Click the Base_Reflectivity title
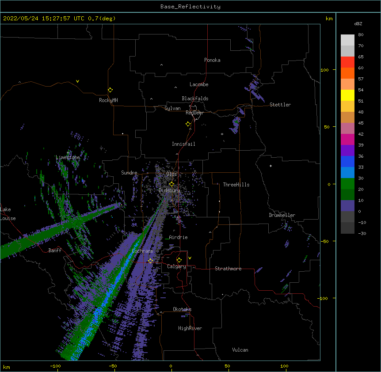The image size is (381, 372). click(x=190, y=7)
